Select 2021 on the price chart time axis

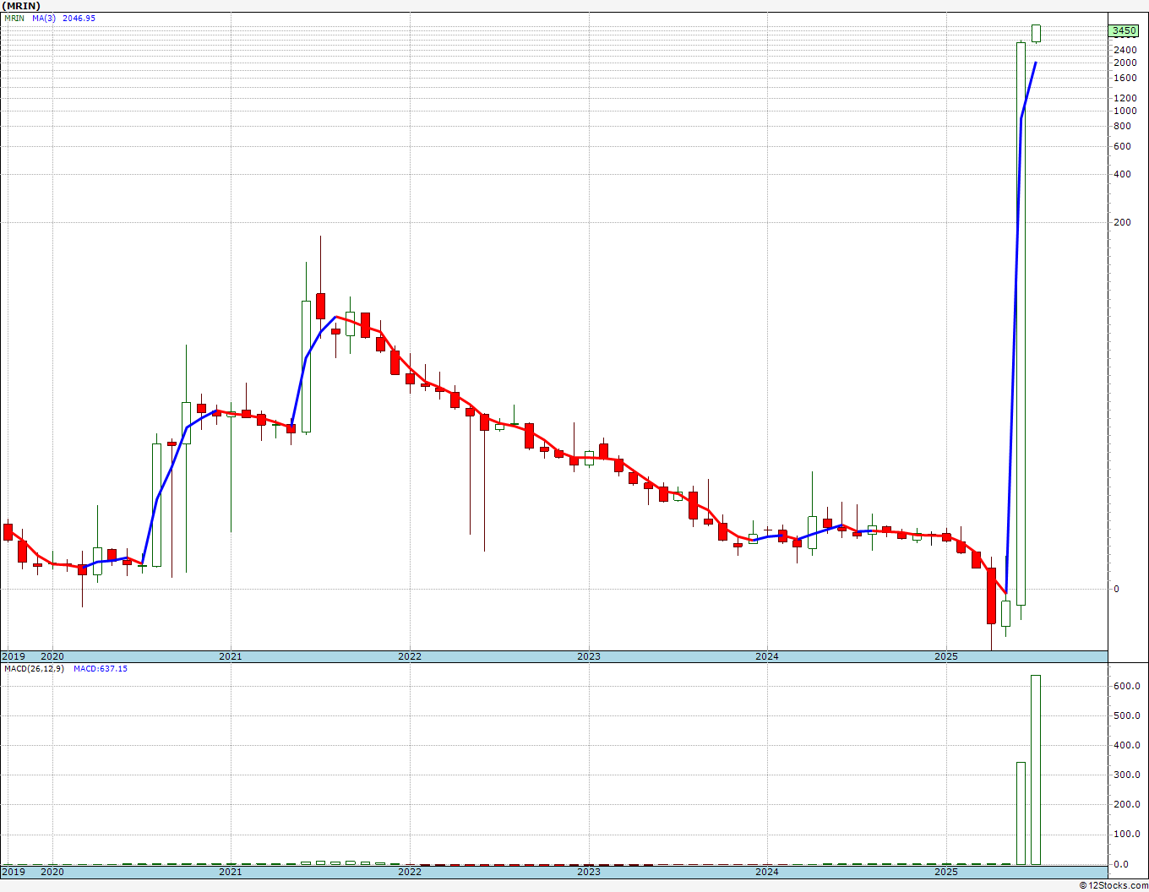click(231, 656)
